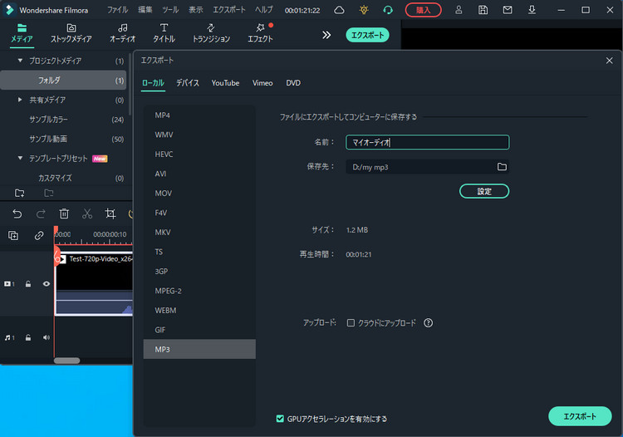Image resolution: width=623 pixels, height=437 pixels.
Task: Select HEVC export format
Action: pyautogui.click(x=199, y=155)
